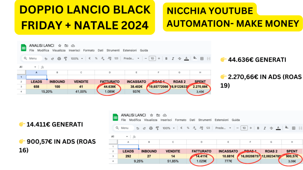The image size is (303, 170).
Task: Toggle strikethrough in the upper toolbar
Action: pos(180,59)
